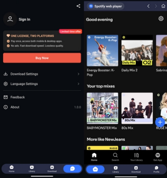This screenshot has height=178, width=167.
Task: Go to Download tab in right screen bottom bar
Action: pos(136,169)
